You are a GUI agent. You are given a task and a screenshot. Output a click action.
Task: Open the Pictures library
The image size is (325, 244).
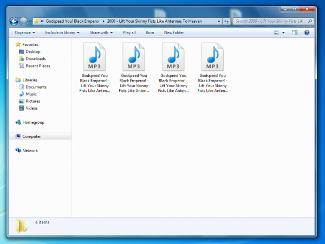pyautogui.click(x=32, y=101)
